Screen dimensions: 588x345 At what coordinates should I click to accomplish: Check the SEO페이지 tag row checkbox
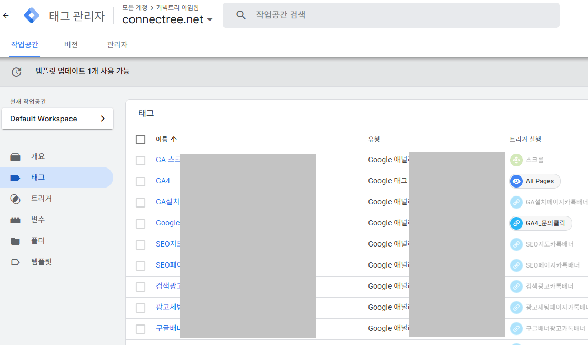click(x=140, y=265)
